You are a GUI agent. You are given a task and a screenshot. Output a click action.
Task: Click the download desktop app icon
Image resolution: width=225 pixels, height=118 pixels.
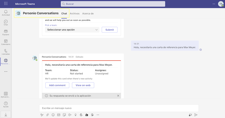click(6, 114)
